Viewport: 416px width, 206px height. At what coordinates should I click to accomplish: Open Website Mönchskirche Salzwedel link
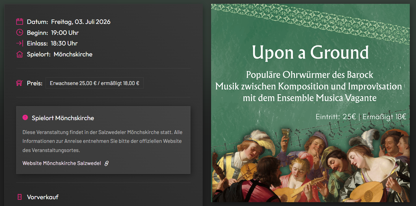pos(66,163)
